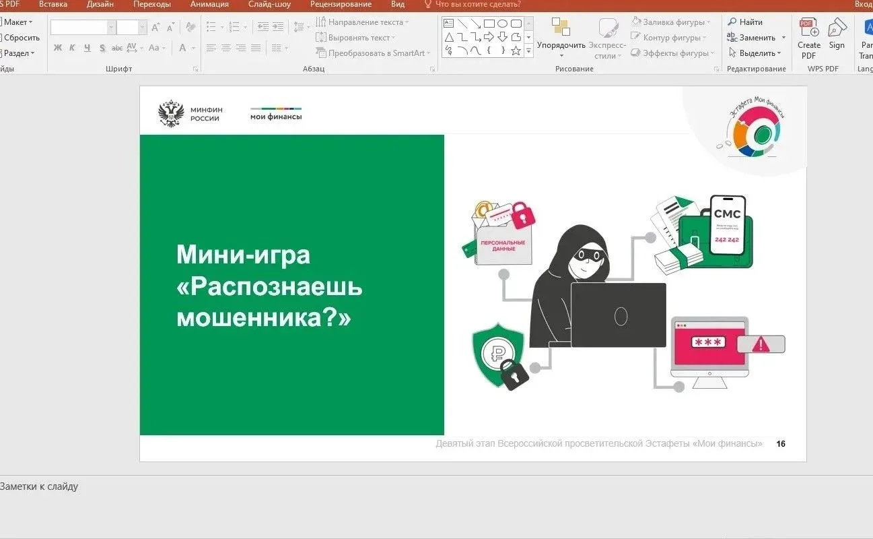Viewport: 873px width, 539px height.
Task: Clear all formatting icon
Action: [x=190, y=28]
